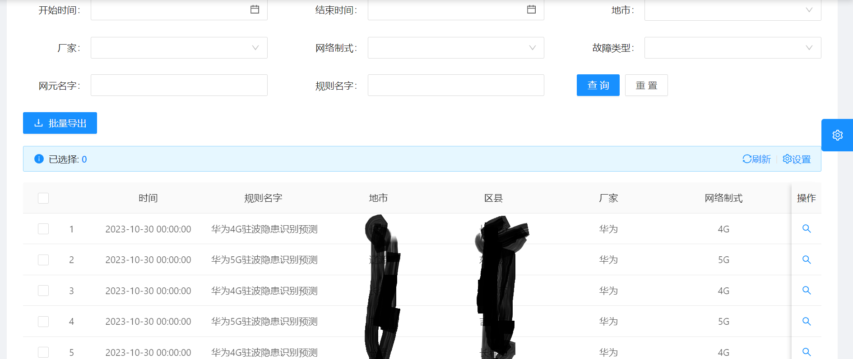Check the checkbox for row 5
The height and width of the screenshot is (359, 853).
[x=43, y=352]
